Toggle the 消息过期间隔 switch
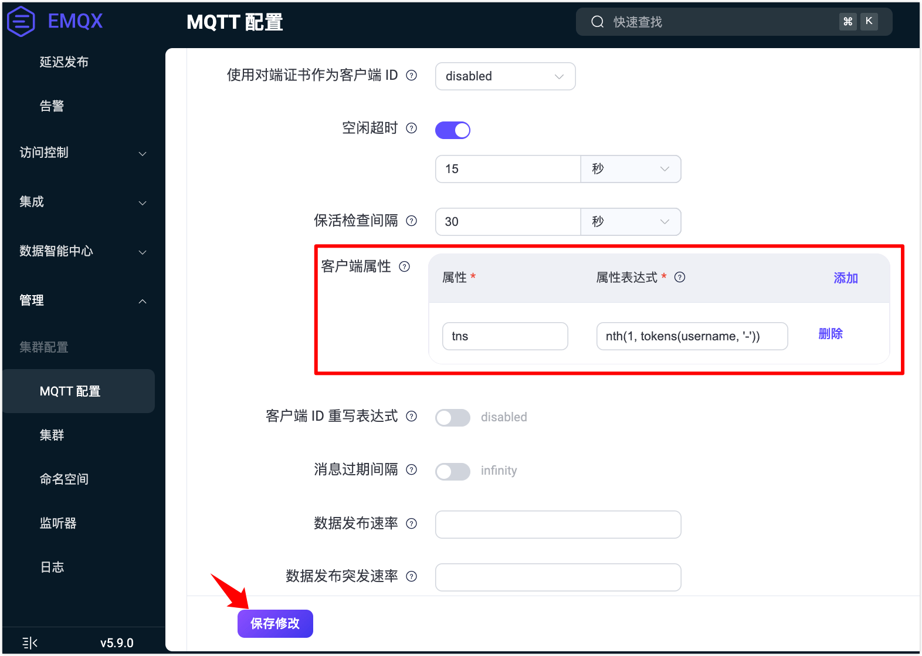This screenshot has height=656, width=922. coord(453,471)
